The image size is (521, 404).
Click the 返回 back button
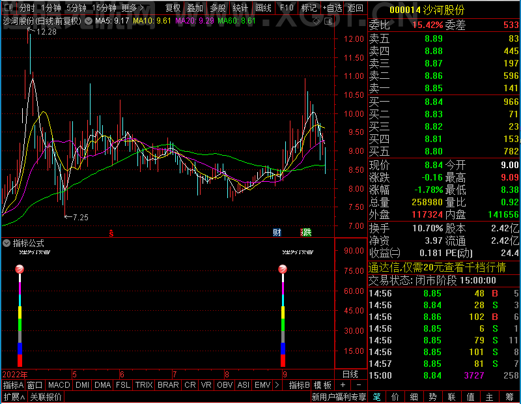(355, 8)
